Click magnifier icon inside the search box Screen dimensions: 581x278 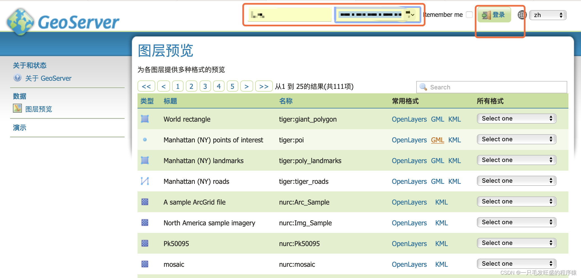tap(423, 87)
